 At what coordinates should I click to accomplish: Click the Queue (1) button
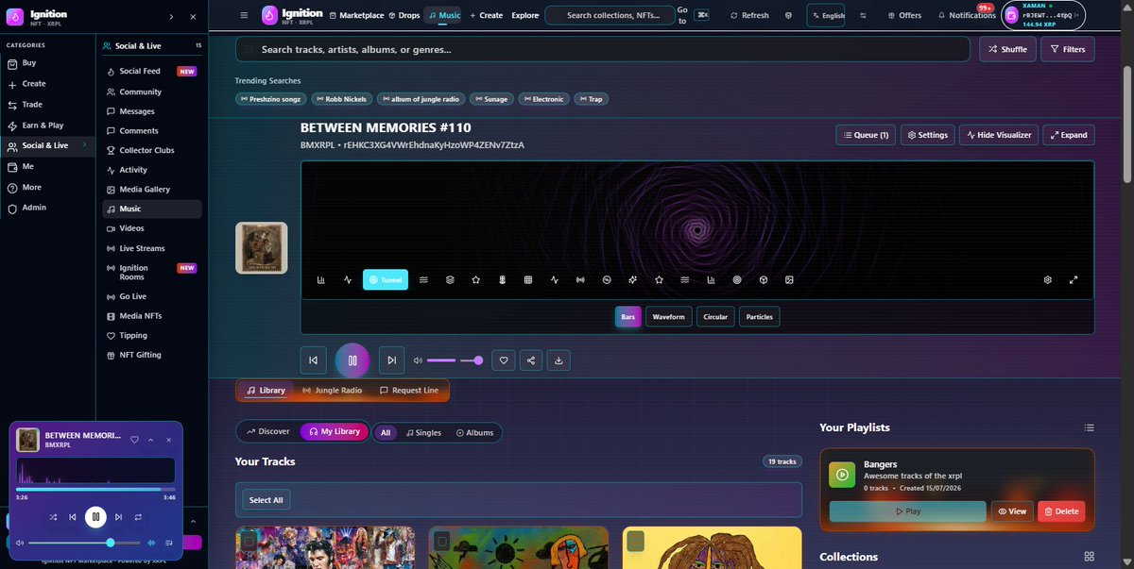point(866,135)
